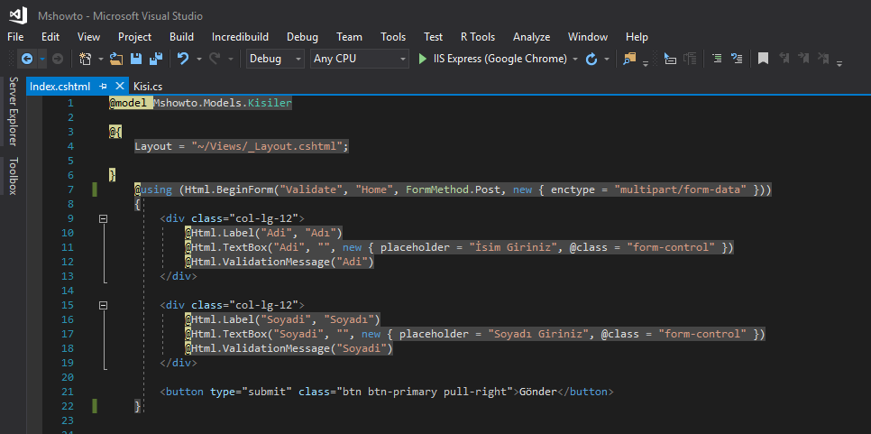871x434 pixels.
Task: Go to the previous bookmark icon
Action: click(784, 58)
